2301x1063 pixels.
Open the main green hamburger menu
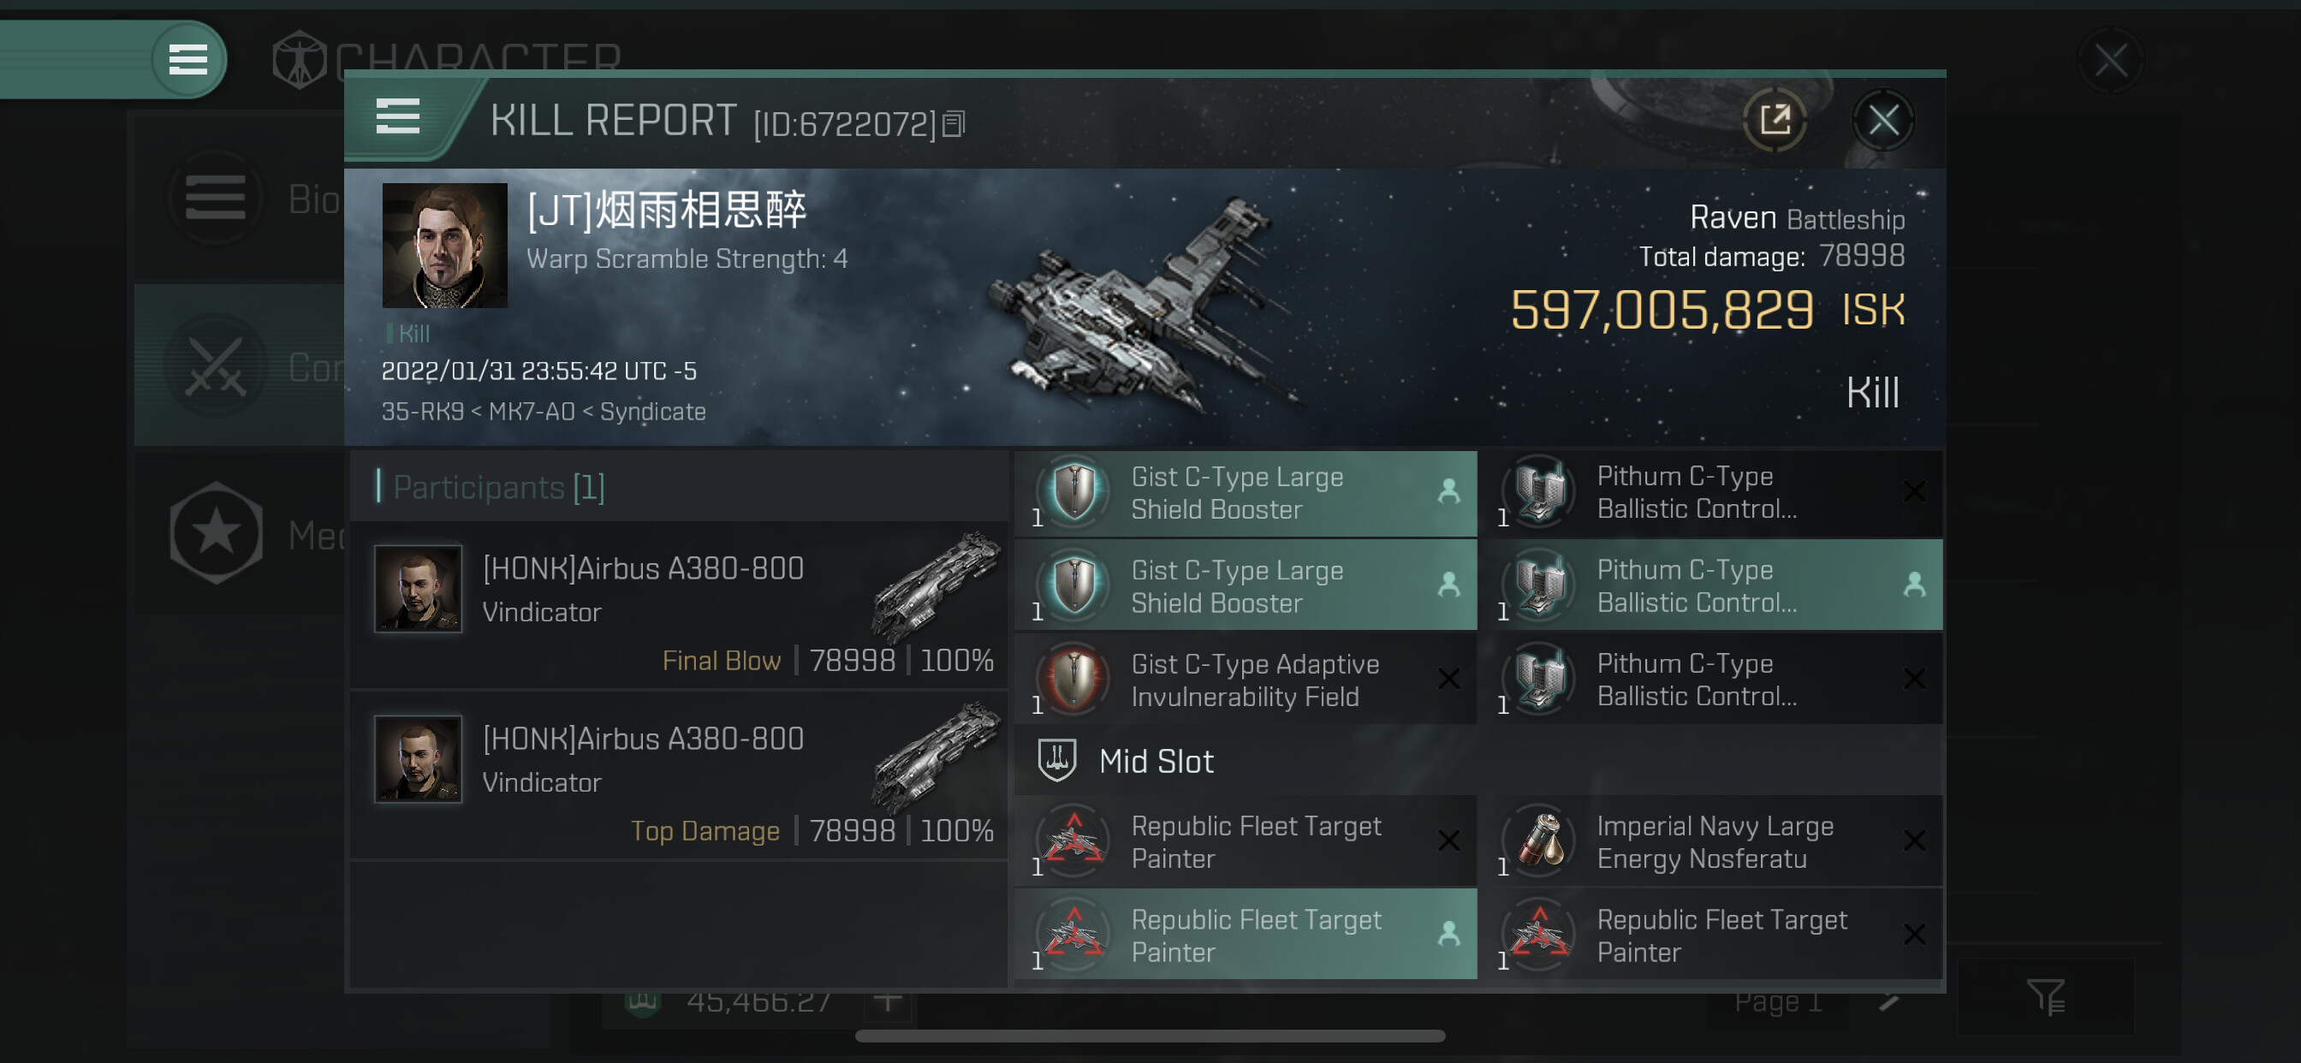[187, 60]
